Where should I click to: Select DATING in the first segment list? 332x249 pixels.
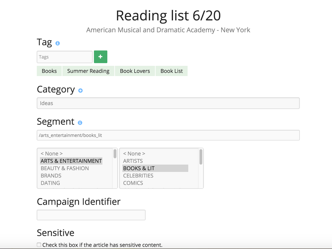click(x=50, y=183)
